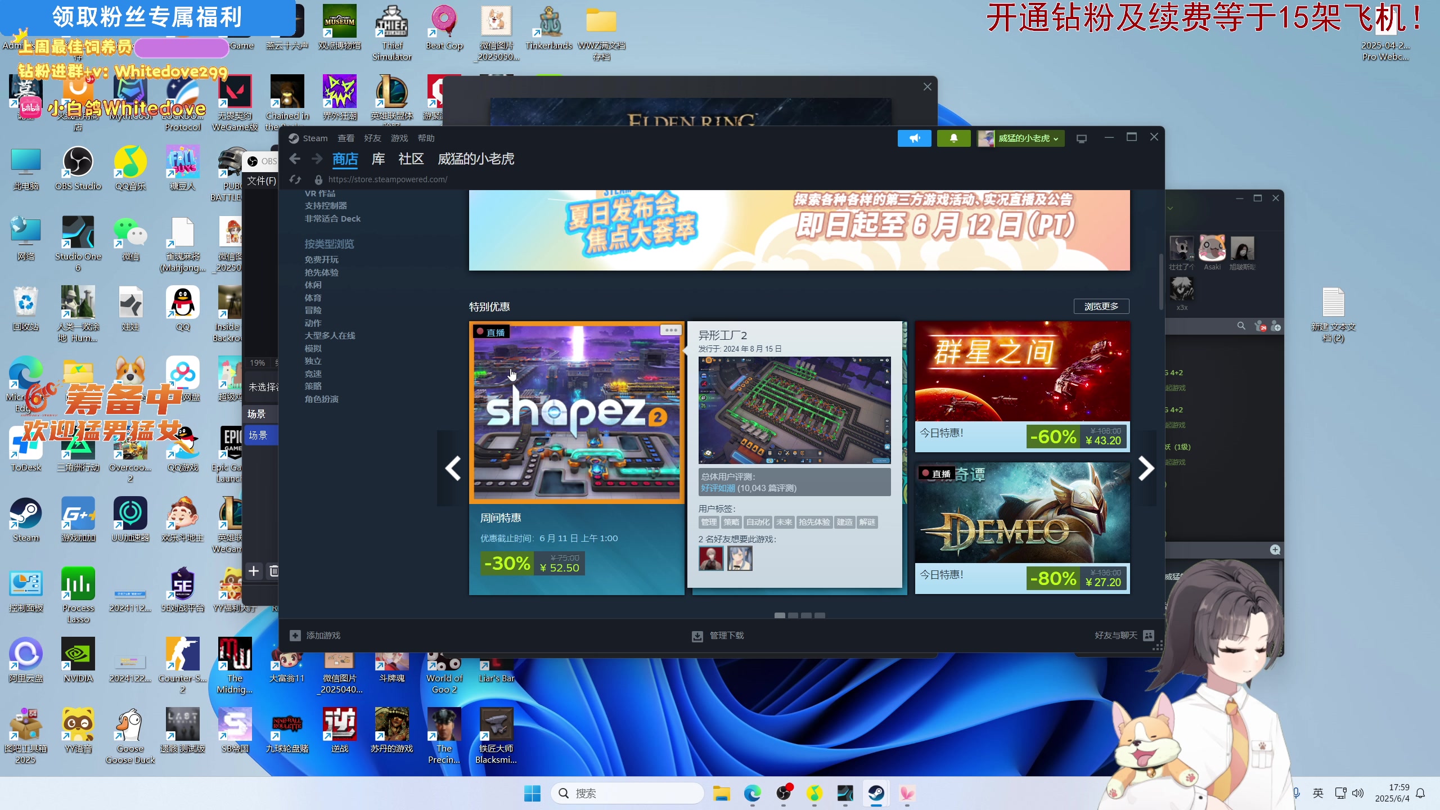This screenshot has width=1440, height=810.
Task: Open the 文件(F) menu in OBS
Action: 262,181
